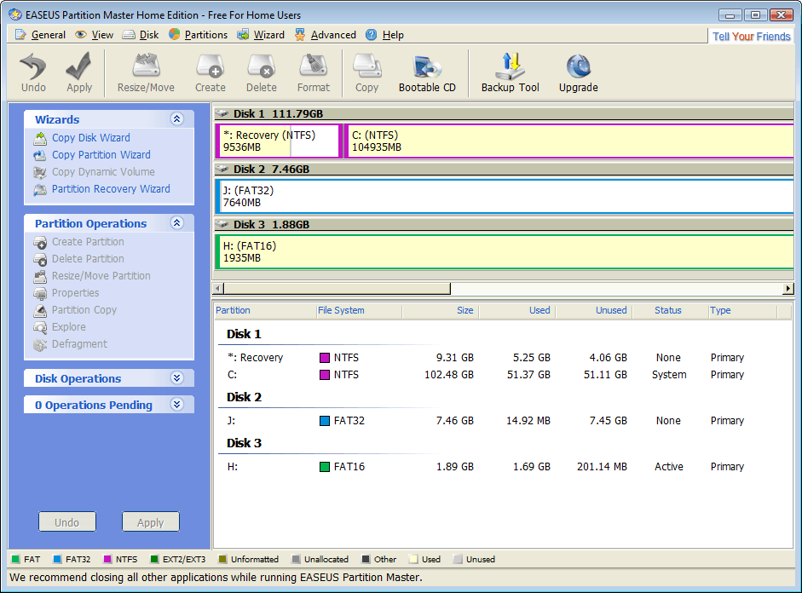This screenshot has height=593, width=802.
Task: Click the left scroll arrow of disk map
Action: (218, 289)
